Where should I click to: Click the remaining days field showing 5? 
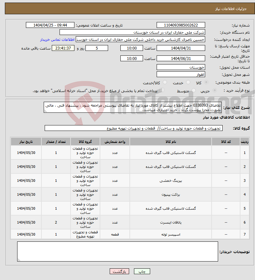point(97,48)
